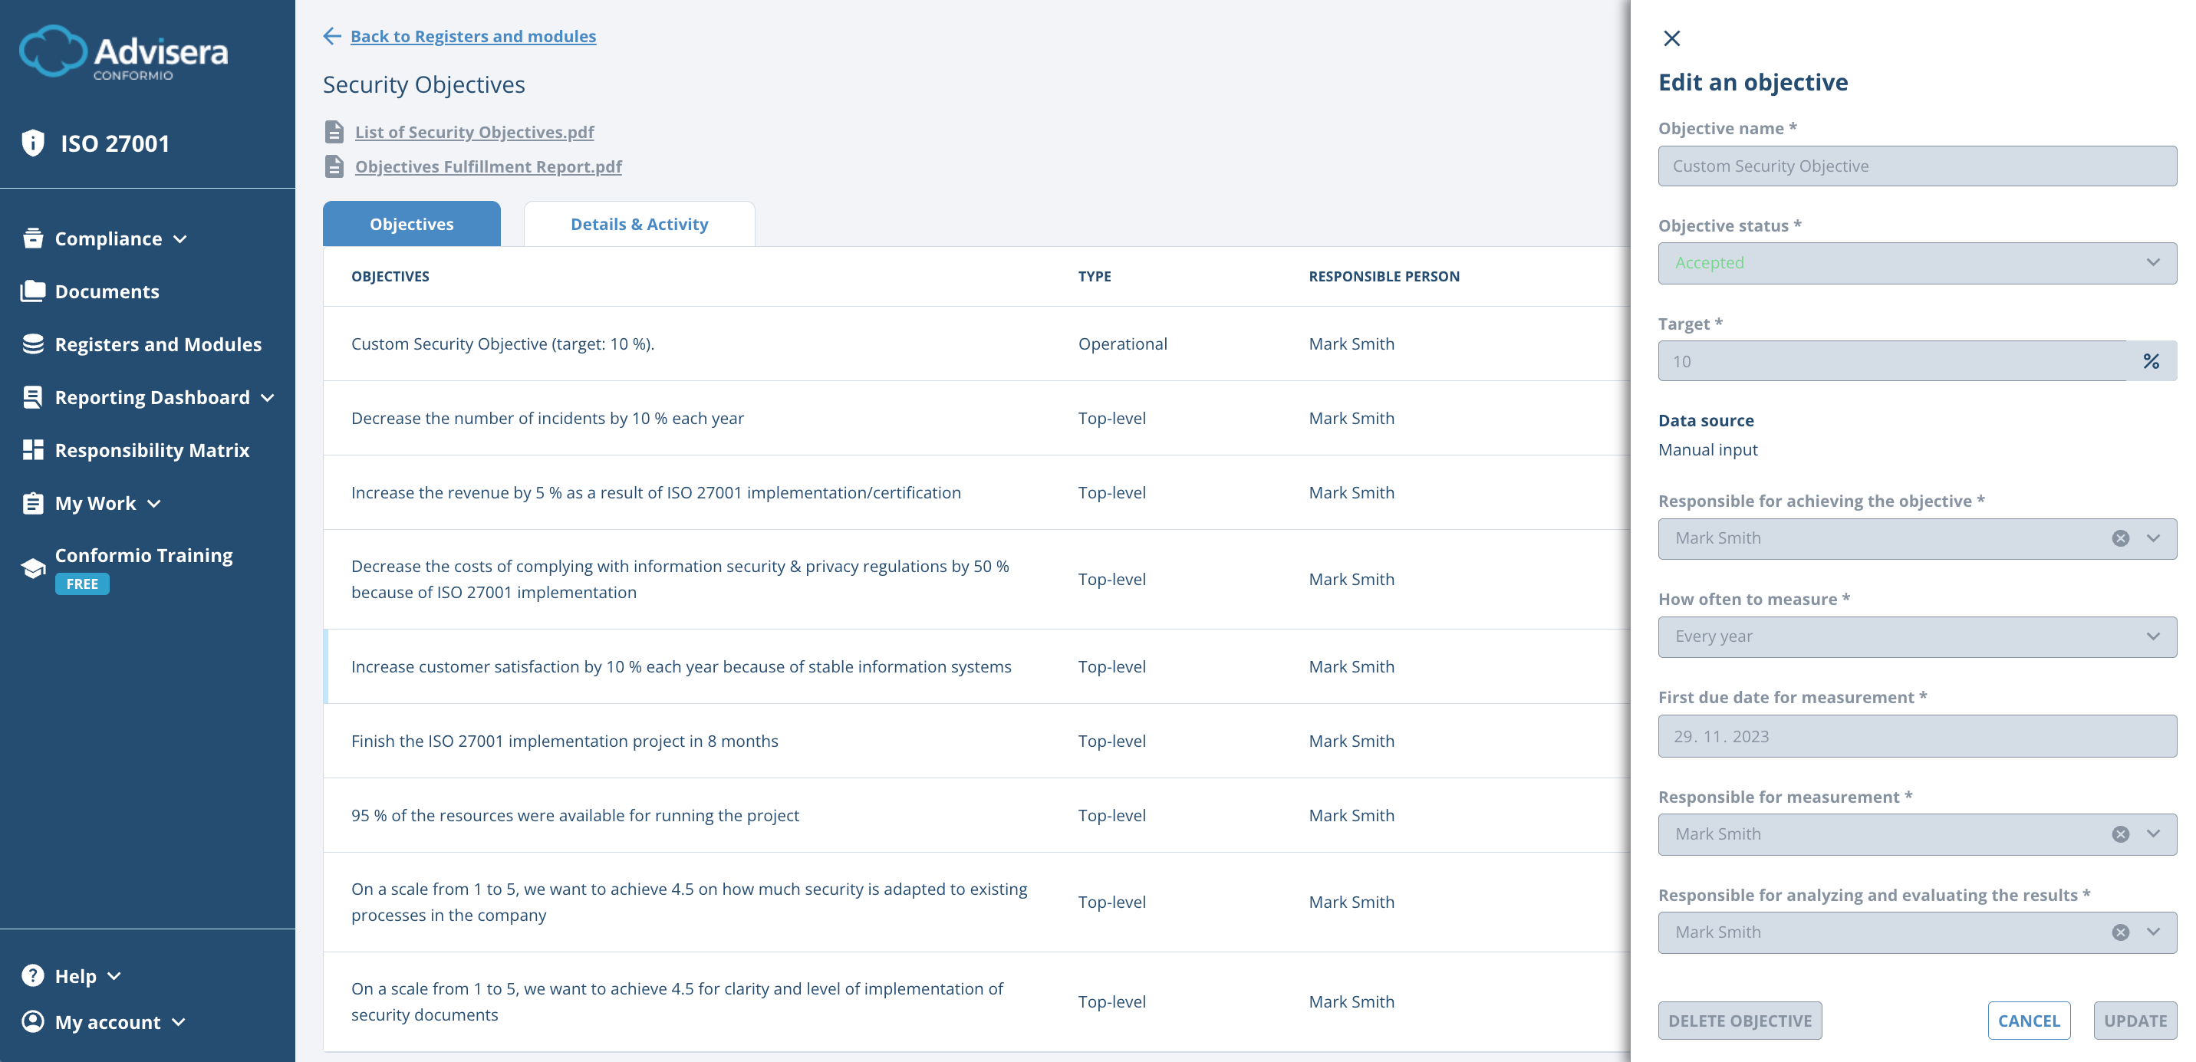Open My Work using its clipboard icon
2196x1062 pixels.
coord(32,503)
